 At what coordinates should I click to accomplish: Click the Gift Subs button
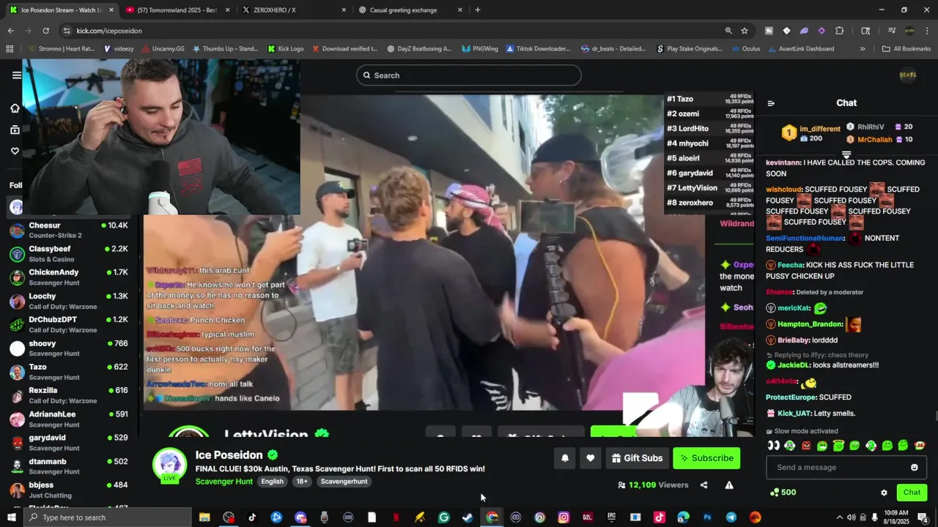pyautogui.click(x=636, y=458)
